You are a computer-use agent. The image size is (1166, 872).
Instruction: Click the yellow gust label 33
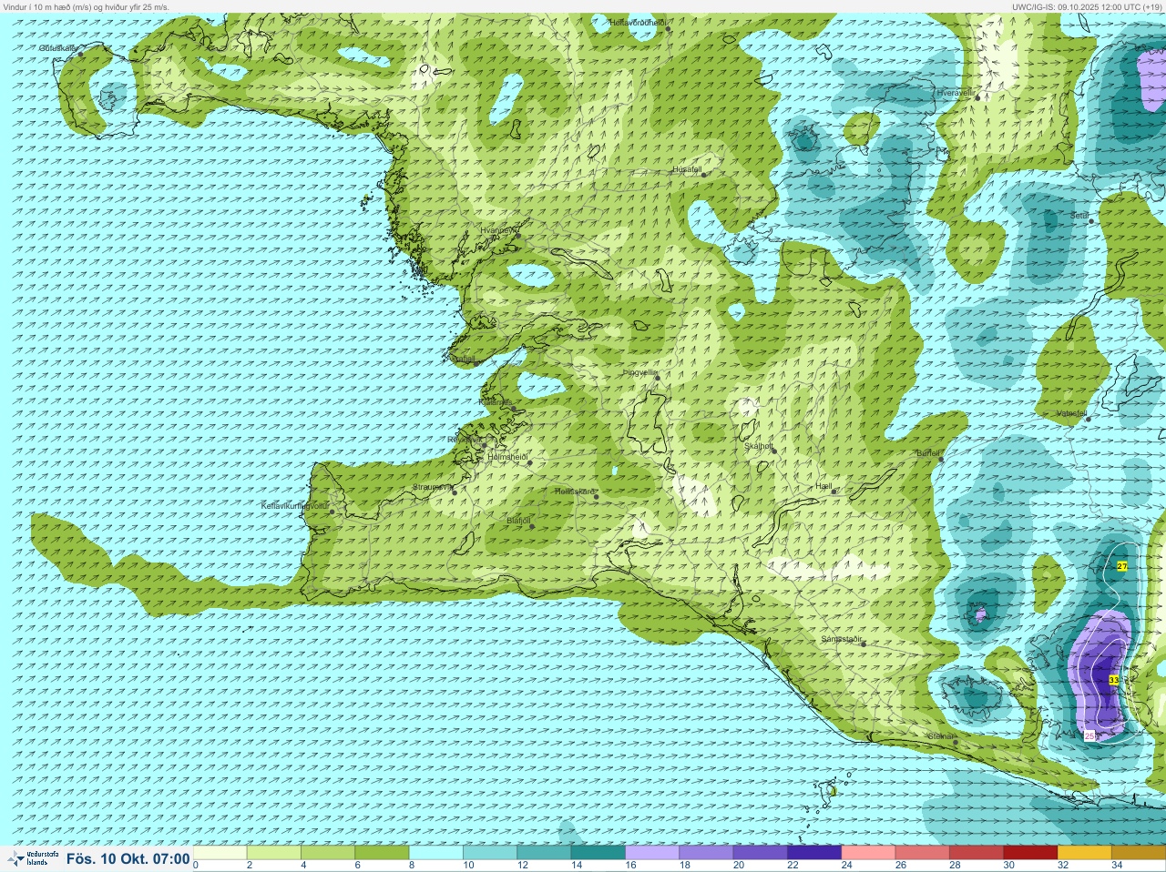click(x=1113, y=680)
